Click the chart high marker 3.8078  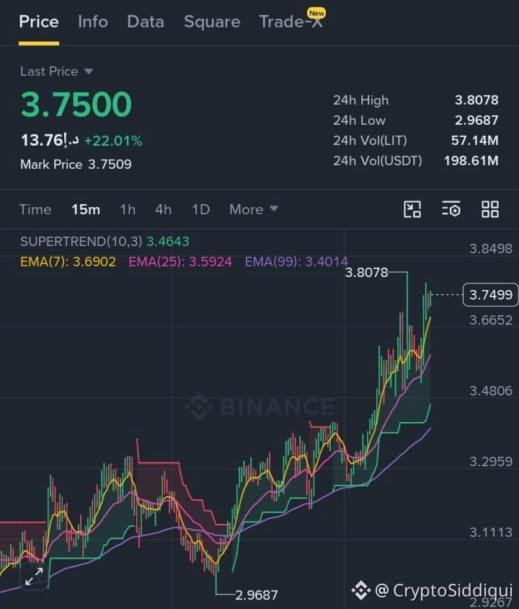pyautogui.click(x=367, y=273)
